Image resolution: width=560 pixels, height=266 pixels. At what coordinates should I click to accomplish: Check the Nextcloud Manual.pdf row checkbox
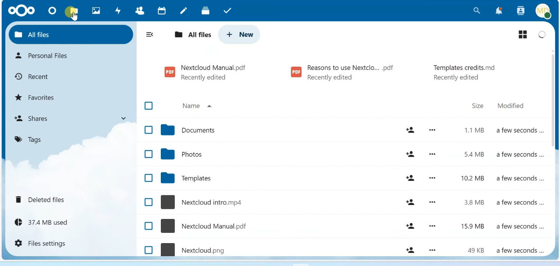[x=149, y=226]
